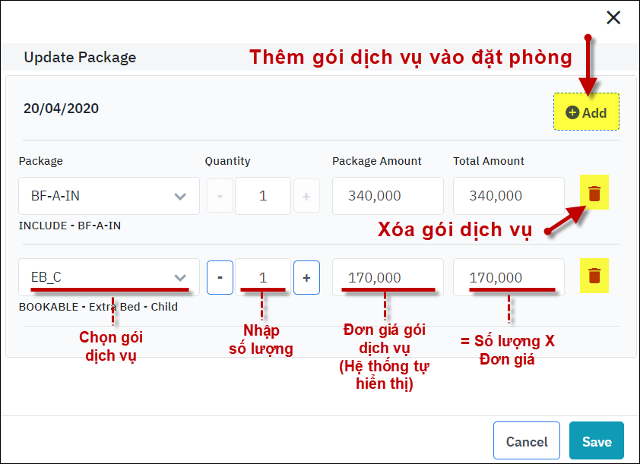
Task: Click the EB_C quantity field
Action: click(x=263, y=277)
